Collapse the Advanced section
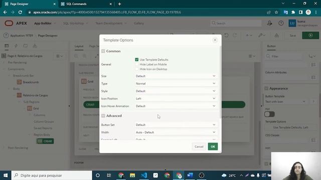 [x=103, y=115]
